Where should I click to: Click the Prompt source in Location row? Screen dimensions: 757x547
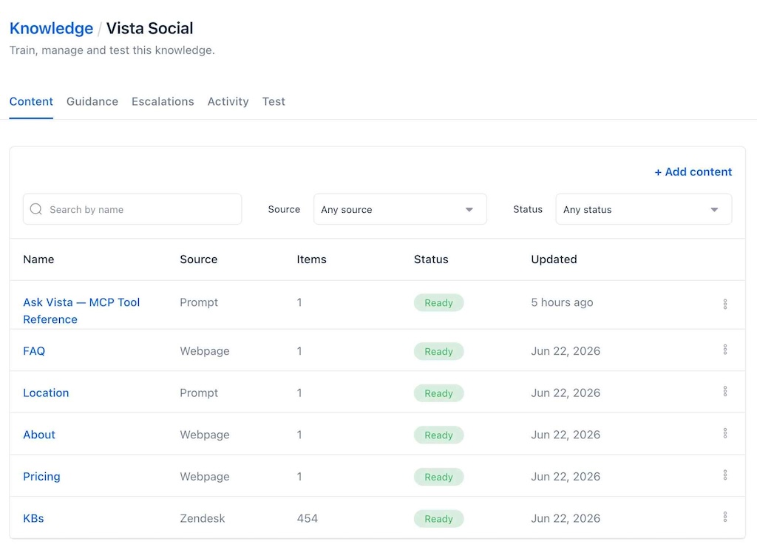[x=199, y=393]
